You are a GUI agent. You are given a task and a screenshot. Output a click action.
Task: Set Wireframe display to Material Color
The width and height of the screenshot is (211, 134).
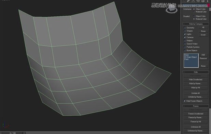tap(194, 12)
